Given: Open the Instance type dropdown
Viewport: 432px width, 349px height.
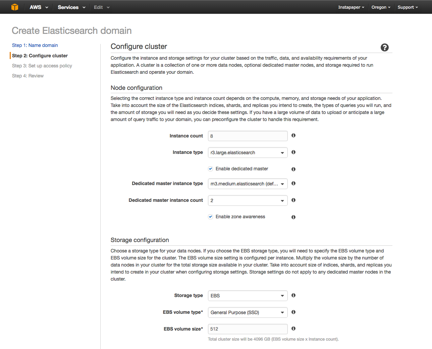Looking at the screenshot, I should (248, 153).
